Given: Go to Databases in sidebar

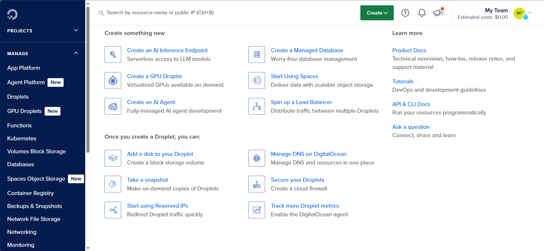Looking at the screenshot, I should (x=20, y=164).
